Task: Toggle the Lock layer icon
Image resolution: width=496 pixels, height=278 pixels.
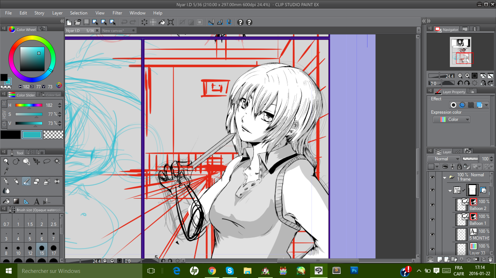Action: point(459,167)
